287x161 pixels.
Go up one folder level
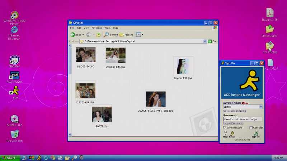click(x=98, y=35)
